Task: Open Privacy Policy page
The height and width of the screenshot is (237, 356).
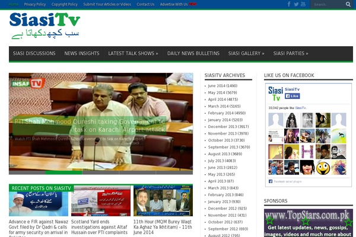Action: click(35, 4)
